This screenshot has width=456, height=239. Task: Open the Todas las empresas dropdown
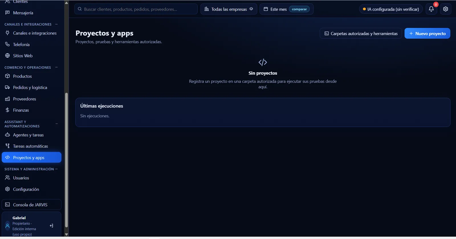(x=229, y=9)
